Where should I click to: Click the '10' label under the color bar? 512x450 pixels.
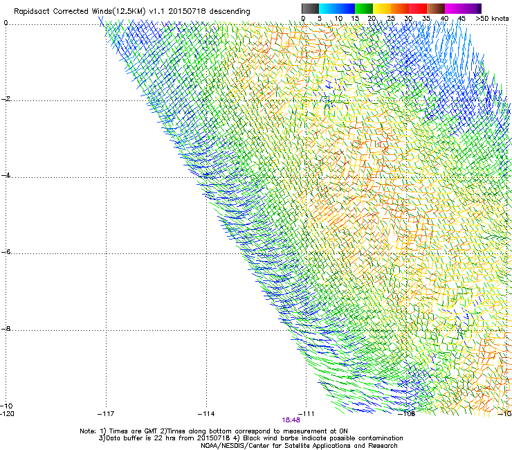pos(338,19)
